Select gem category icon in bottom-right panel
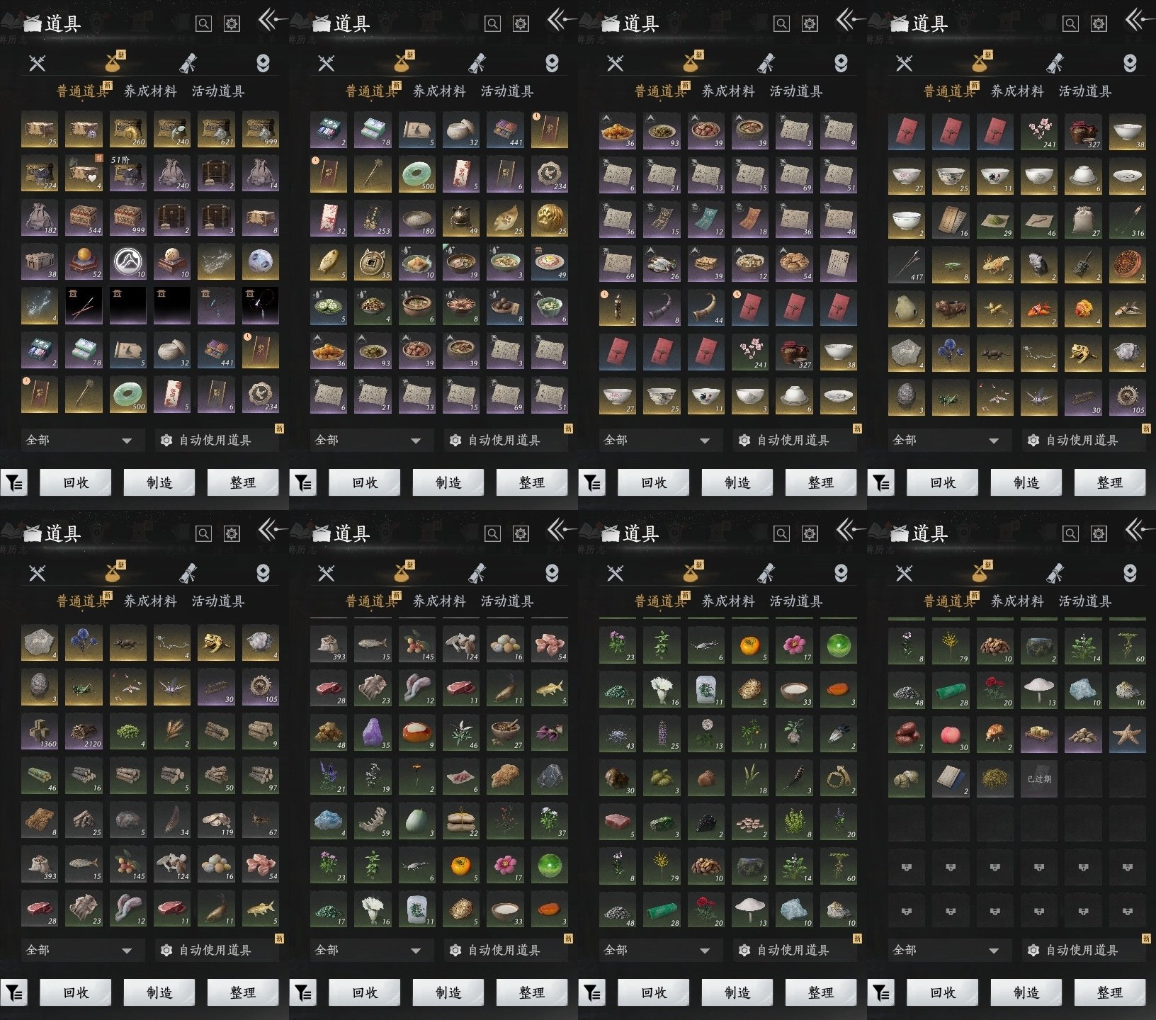 coord(1130,573)
